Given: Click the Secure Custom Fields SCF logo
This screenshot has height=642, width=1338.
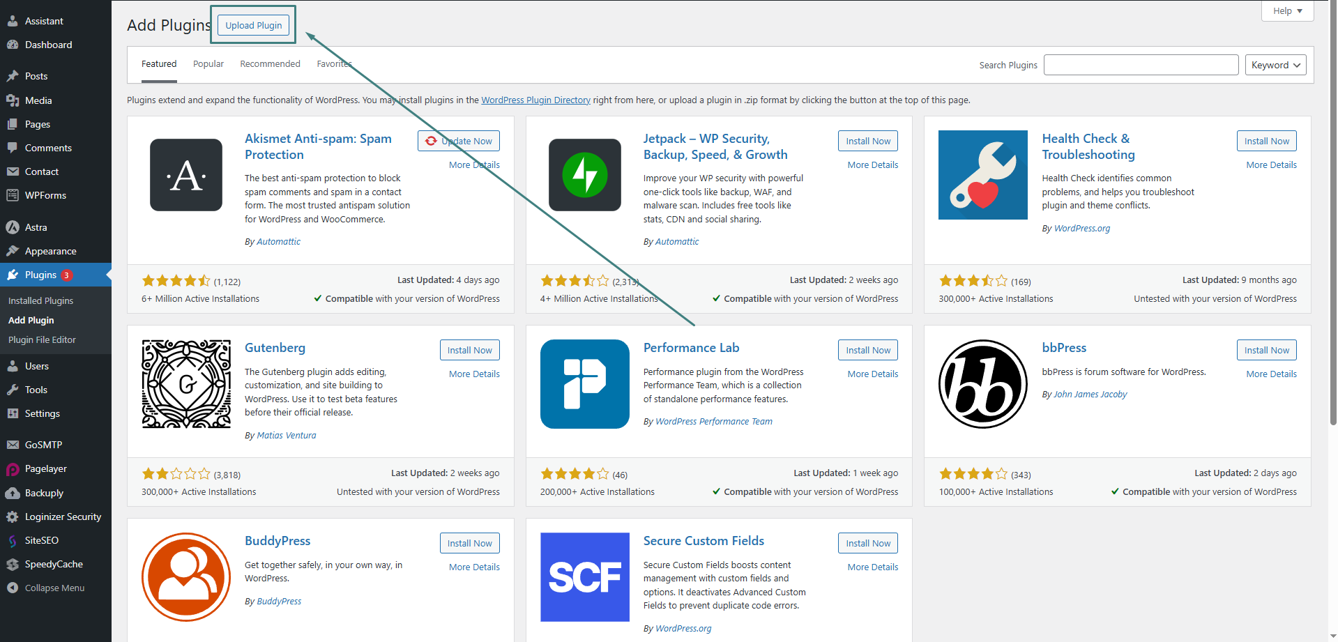Looking at the screenshot, I should pos(585,577).
